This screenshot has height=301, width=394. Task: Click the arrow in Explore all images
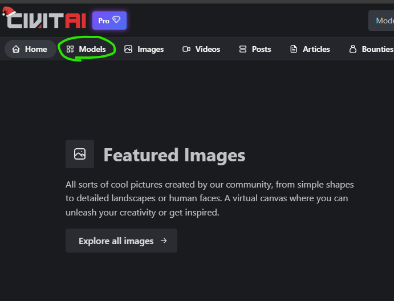(164, 241)
